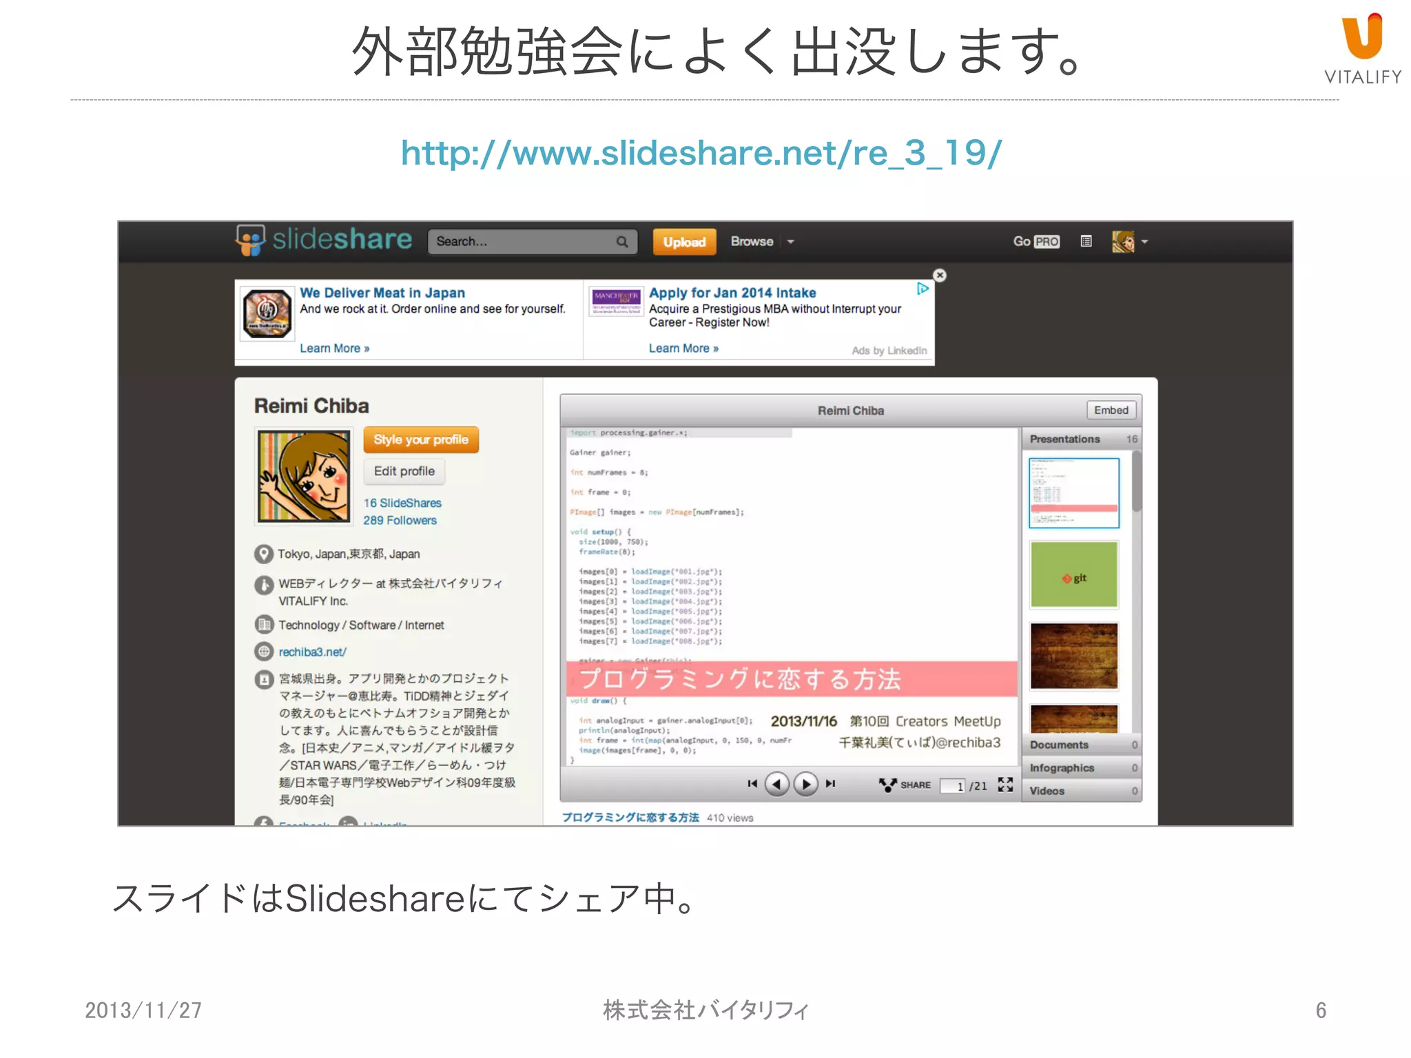The image size is (1411, 1058).
Task: Click the SHARE button in player
Action: [x=905, y=785]
